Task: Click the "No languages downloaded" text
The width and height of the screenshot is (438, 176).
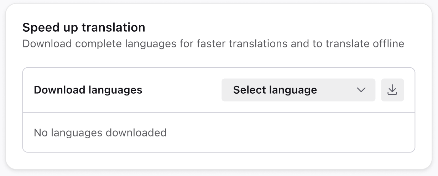Action: [100, 133]
